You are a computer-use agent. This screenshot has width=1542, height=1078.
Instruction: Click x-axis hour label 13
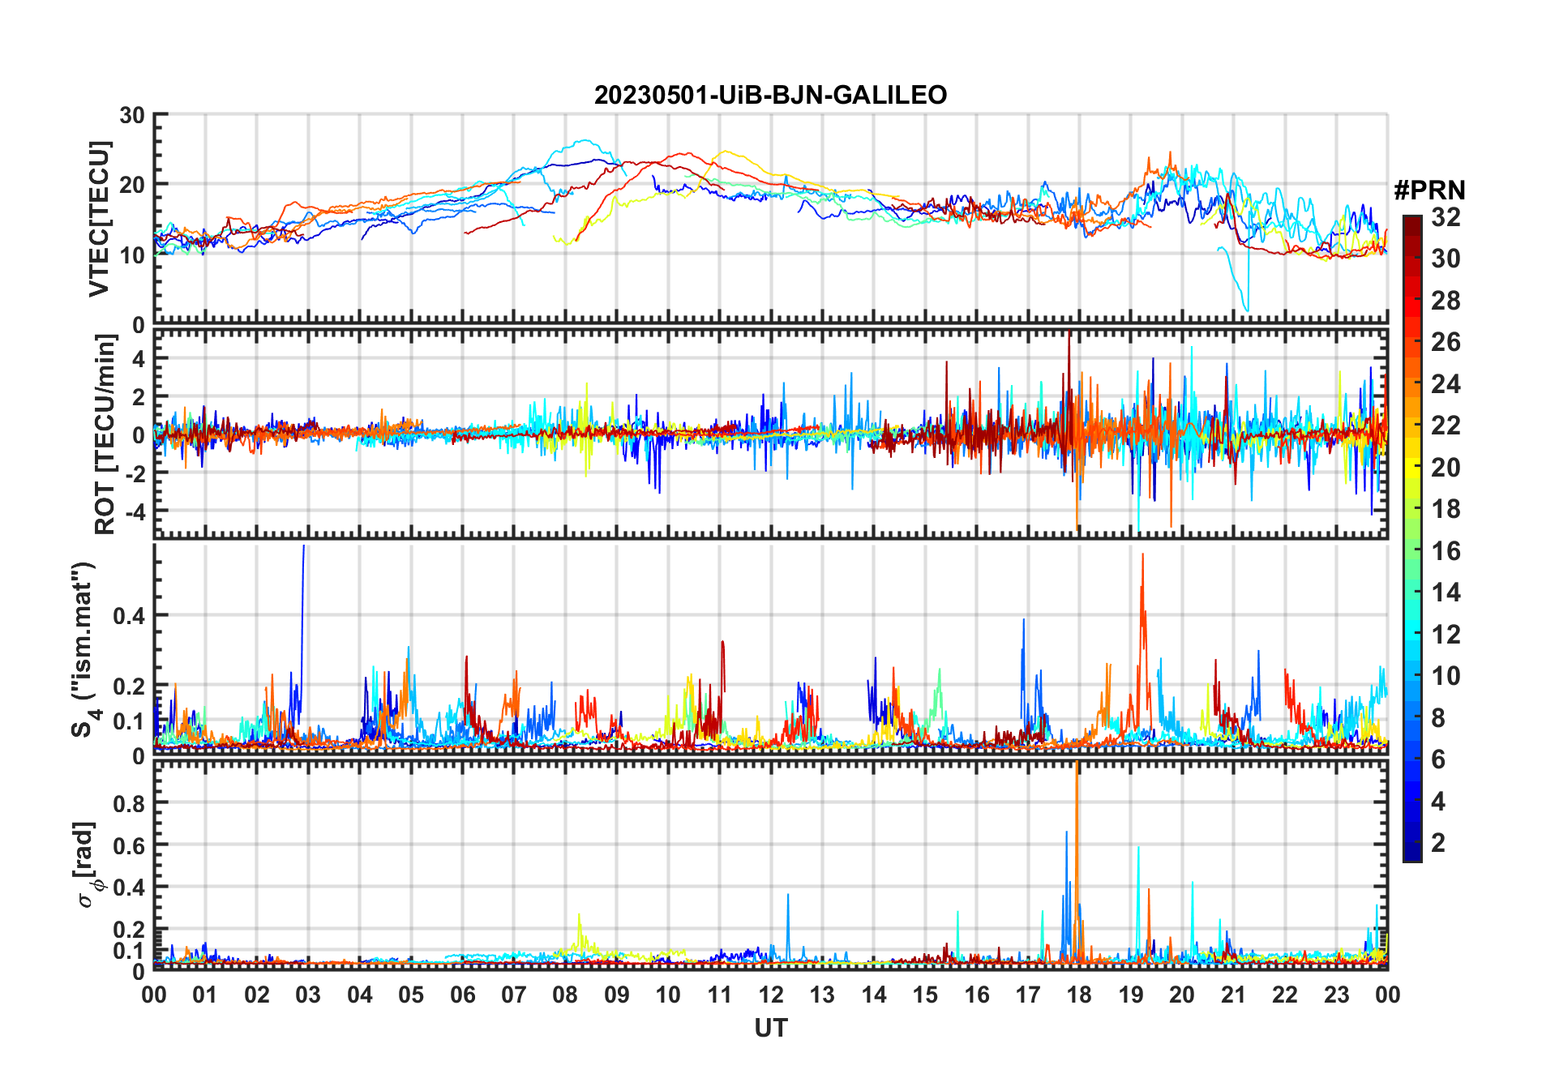point(822,995)
